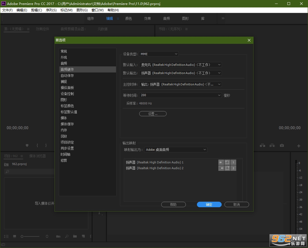Select 内存 preferences category
Viewport: 308px width, 248px height.
(x=88, y=130)
